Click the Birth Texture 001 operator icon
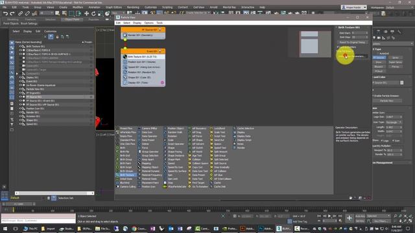 coord(125,56)
